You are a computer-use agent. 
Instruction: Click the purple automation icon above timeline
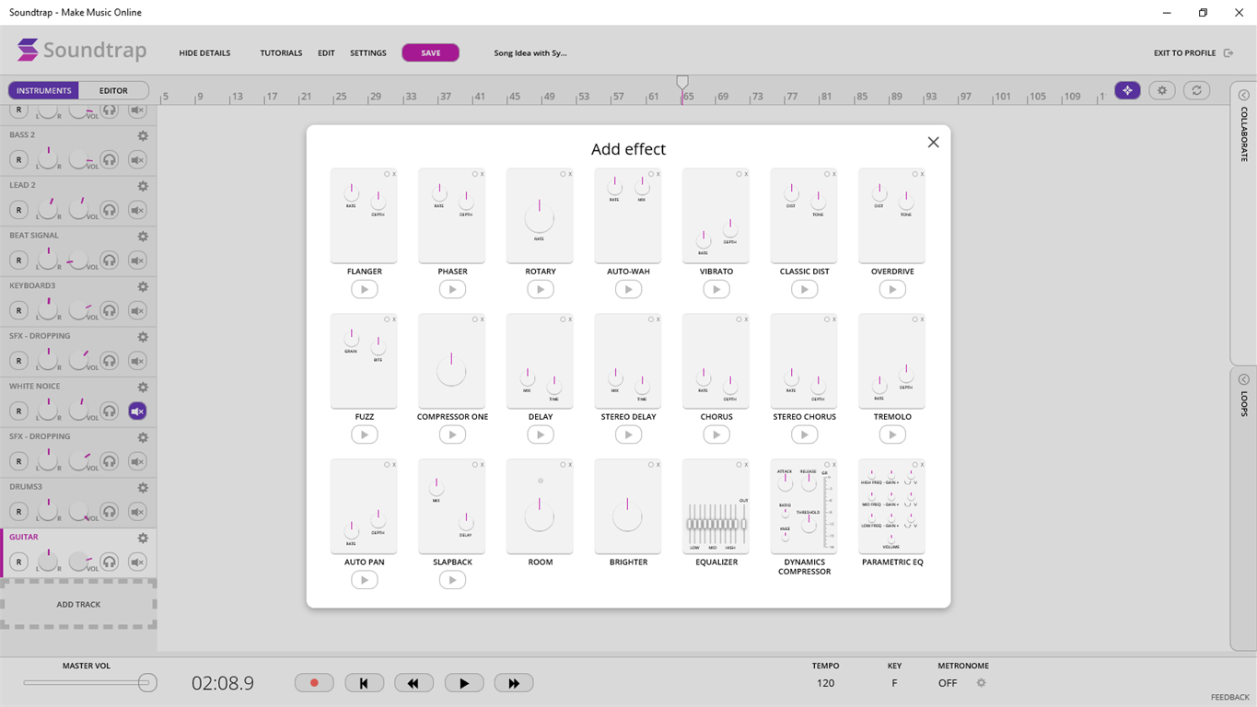(1127, 90)
